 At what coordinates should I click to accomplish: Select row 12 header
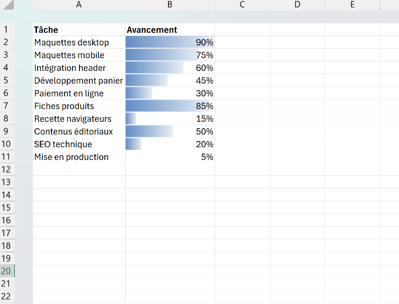point(7,169)
